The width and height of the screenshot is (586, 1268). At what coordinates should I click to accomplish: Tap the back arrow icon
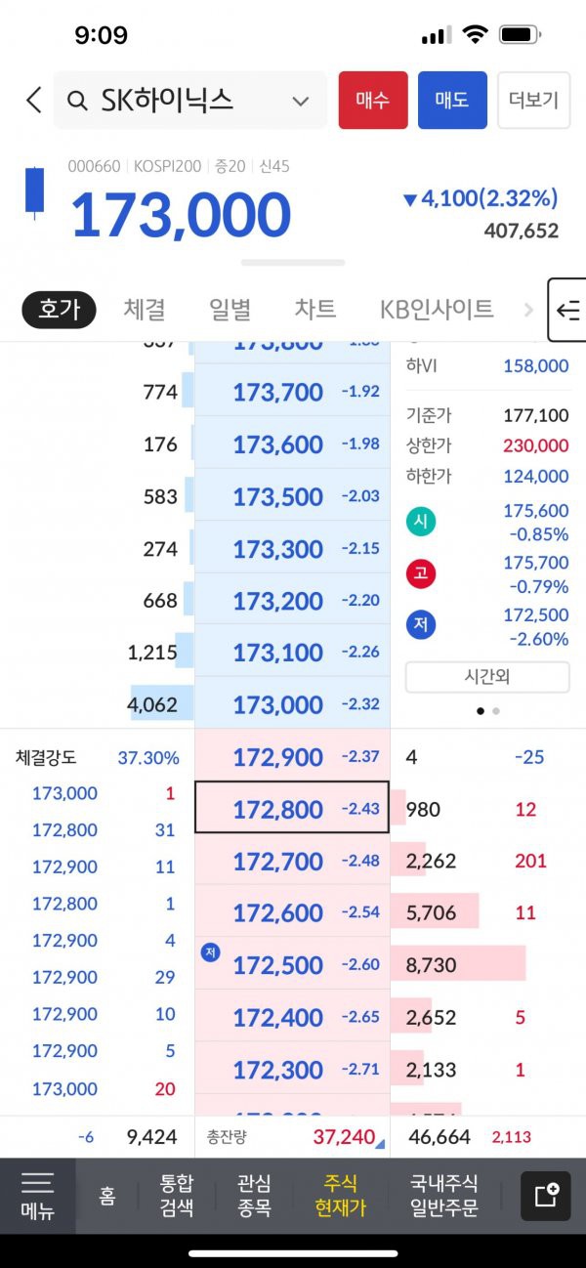tap(33, 100)
